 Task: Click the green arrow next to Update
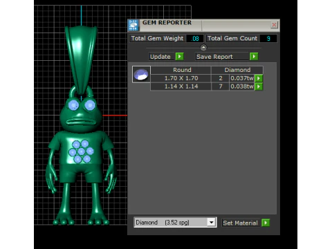coord(180,57)
